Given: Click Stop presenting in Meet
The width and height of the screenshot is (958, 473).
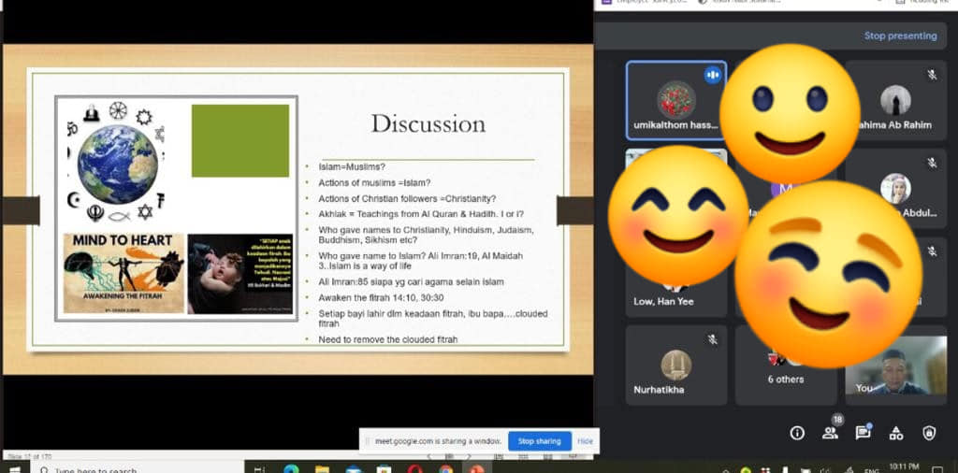Looking at the screenshot, I should click(x=899, y=36).
